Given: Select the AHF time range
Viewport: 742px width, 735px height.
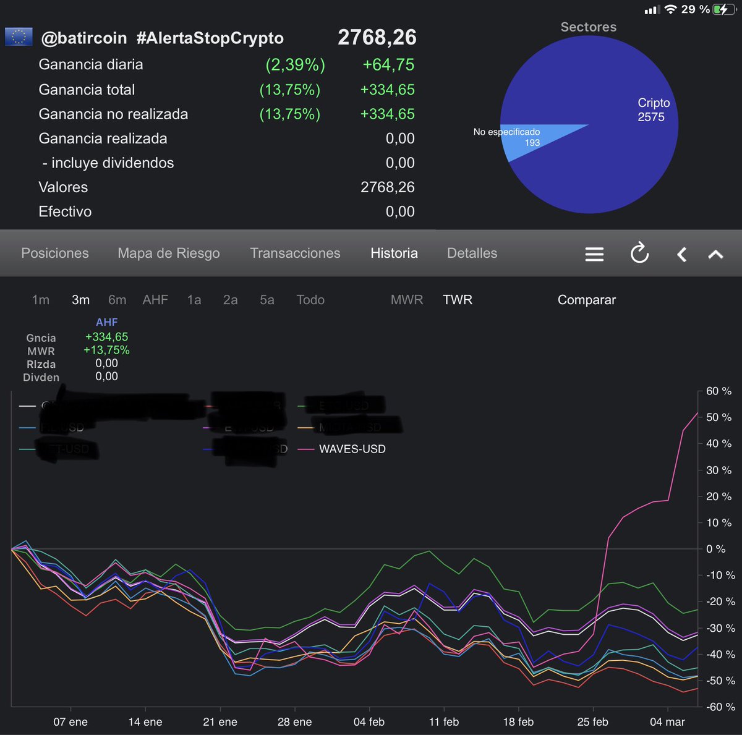Looking at the screenshot, I should point(155,300).
